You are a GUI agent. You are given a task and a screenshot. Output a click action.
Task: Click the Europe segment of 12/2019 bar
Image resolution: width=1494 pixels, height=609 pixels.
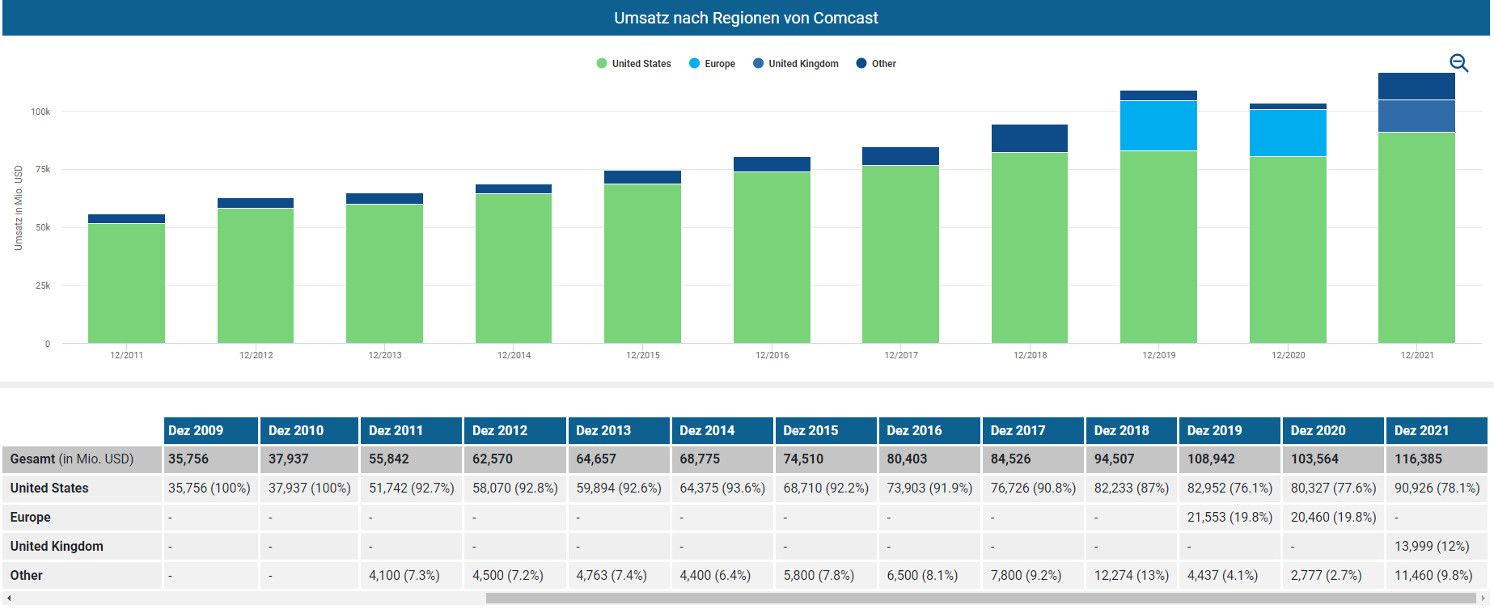(x=1158, y=125)
